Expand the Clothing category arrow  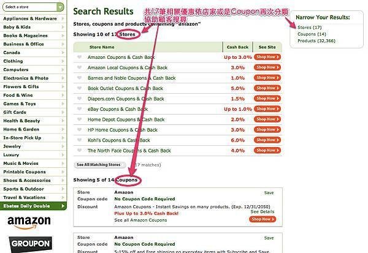click(63, 61)
